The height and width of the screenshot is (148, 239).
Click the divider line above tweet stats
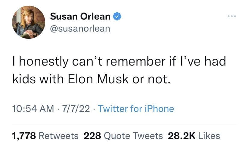tap(119, 123)
